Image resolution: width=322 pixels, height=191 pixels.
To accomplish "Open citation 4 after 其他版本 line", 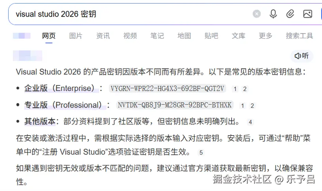I will tap(250, 122).
